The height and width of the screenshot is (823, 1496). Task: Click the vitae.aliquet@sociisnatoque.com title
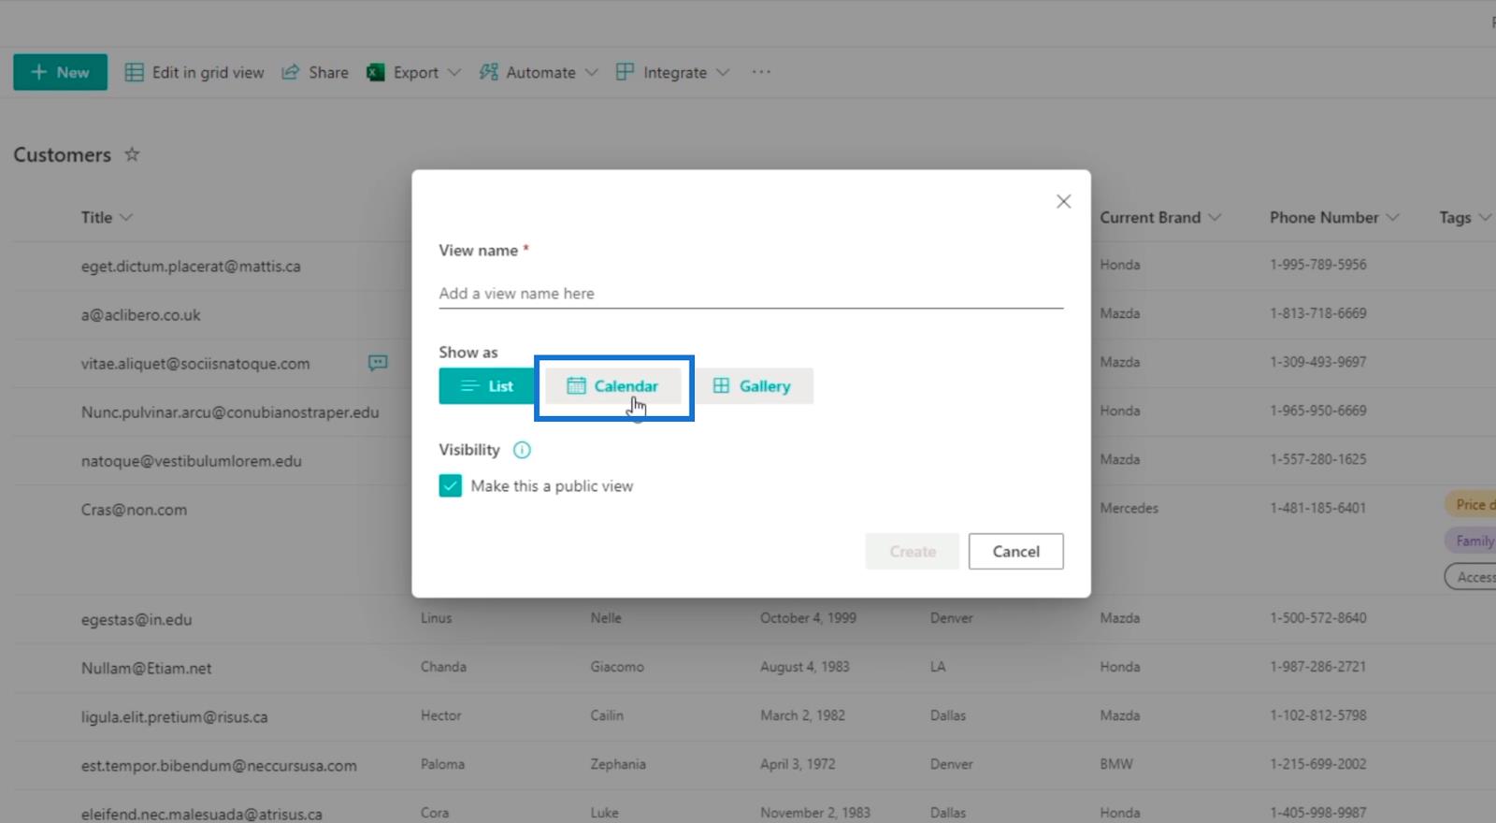point(195,364)
